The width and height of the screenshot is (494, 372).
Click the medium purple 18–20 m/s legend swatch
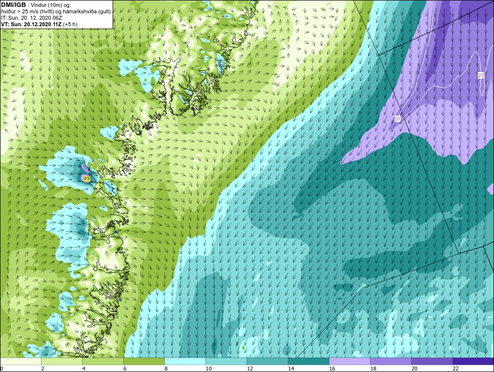click(x=391, y=361)
